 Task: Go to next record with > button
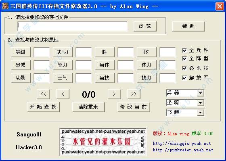coord(114,94)
